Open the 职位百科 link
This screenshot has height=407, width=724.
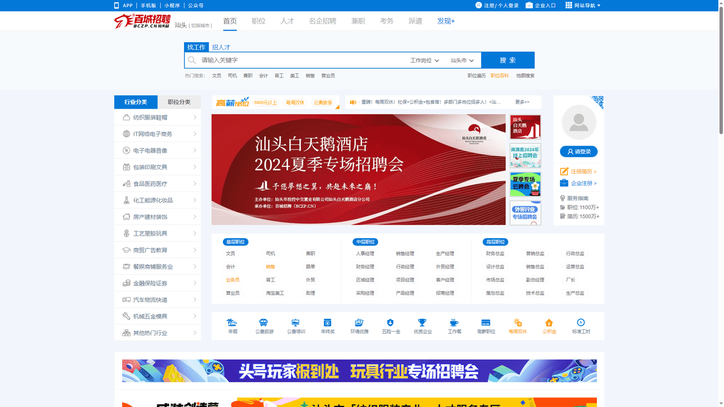click(500, 76)
